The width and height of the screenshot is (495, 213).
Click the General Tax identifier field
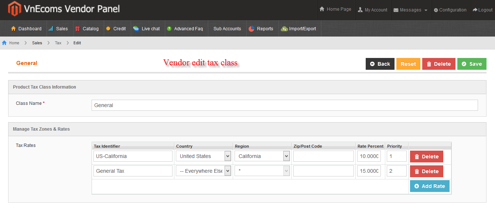[133, 171]
